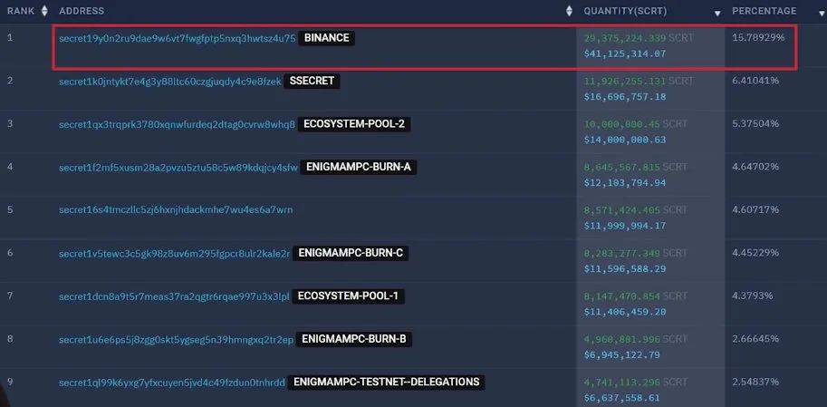Open the QUANTITY(SCRT) column dropdown arrow
Screen dimensions: 827x407
pyautogui.click(x=717, y=14)
